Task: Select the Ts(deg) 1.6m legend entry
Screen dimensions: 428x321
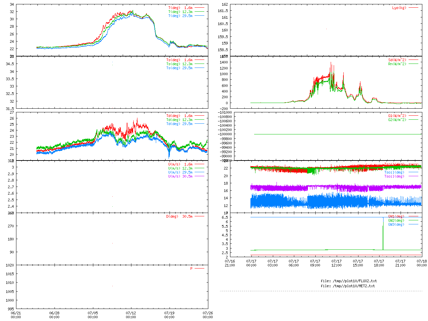Action: click(179, 60)
